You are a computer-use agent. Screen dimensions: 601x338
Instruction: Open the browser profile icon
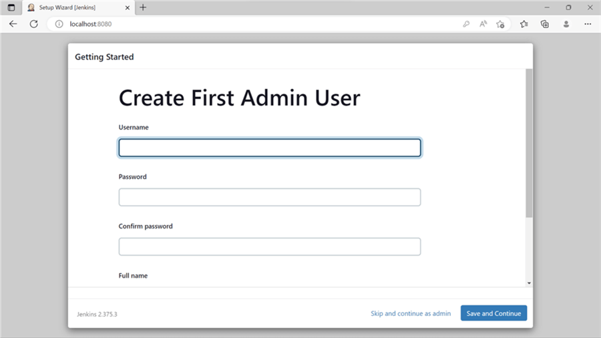click(566, 24)
